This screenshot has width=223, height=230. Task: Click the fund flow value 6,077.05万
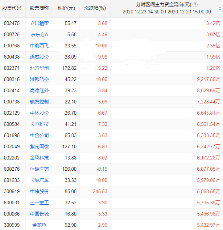(x=208, y=169)
